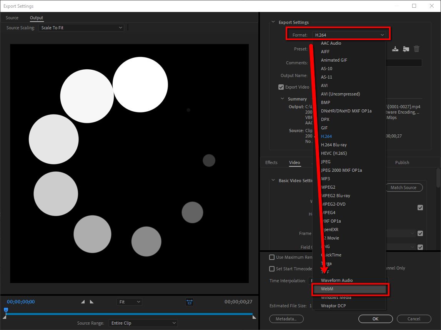Toggle the match source checkbox below Match Source
441x330 pixels.
[420, 208]
